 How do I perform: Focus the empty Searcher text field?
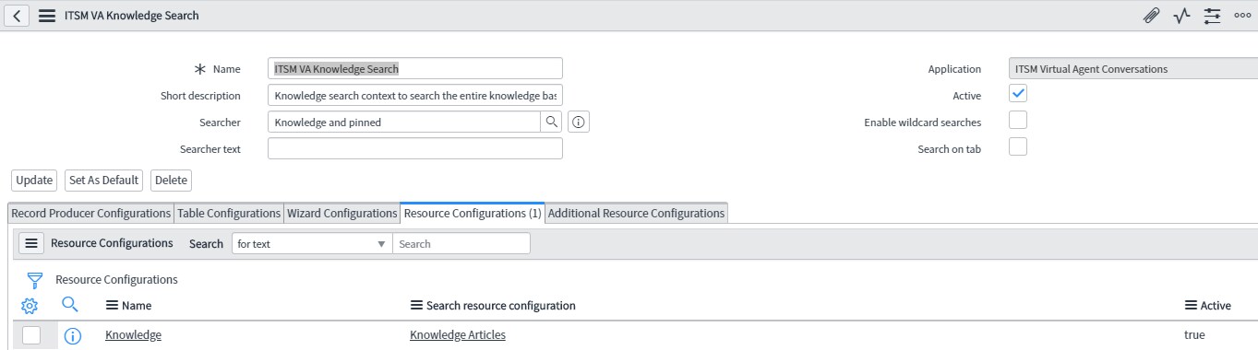(x=414, y=148)
